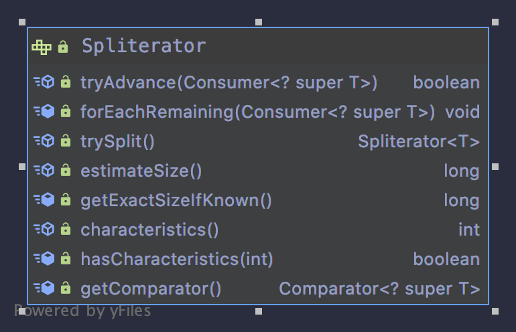Click the estimateSize() method name
The image size is (516, 332).
pos(141,171)
